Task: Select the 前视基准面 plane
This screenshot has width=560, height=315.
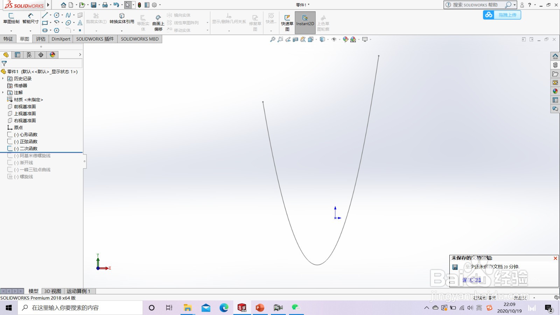Action: click(x=24, y=106)
